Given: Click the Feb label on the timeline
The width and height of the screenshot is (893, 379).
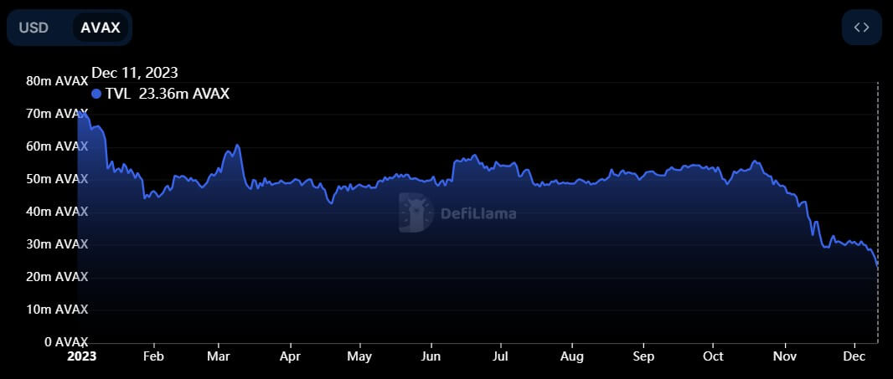Looking at the screenshot, I should (153, 355).
